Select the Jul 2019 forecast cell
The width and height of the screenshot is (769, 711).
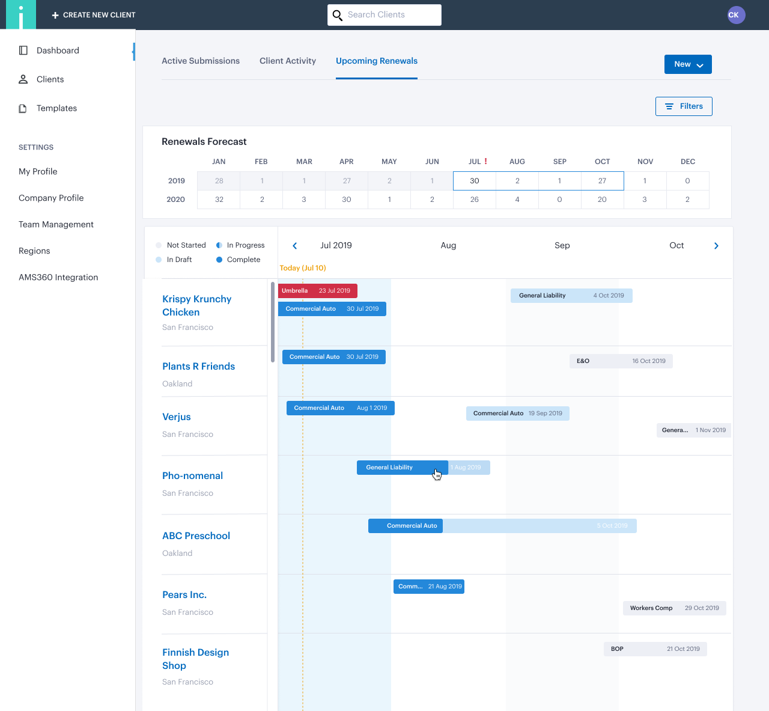click(x=474, y=181)
